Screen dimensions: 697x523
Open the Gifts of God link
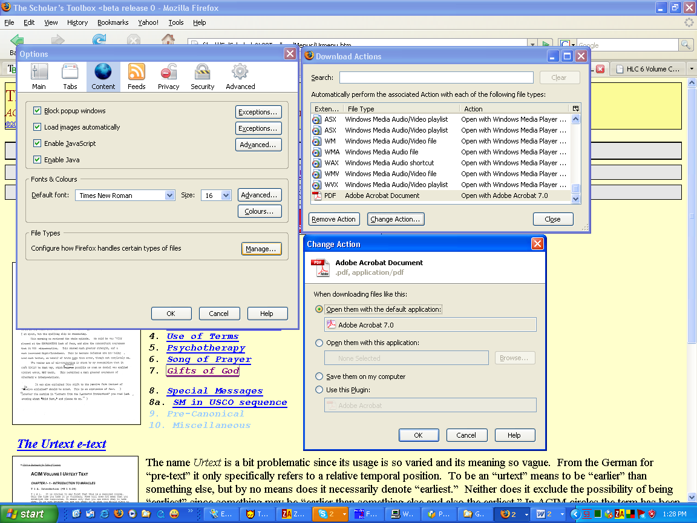pos(203,370)
